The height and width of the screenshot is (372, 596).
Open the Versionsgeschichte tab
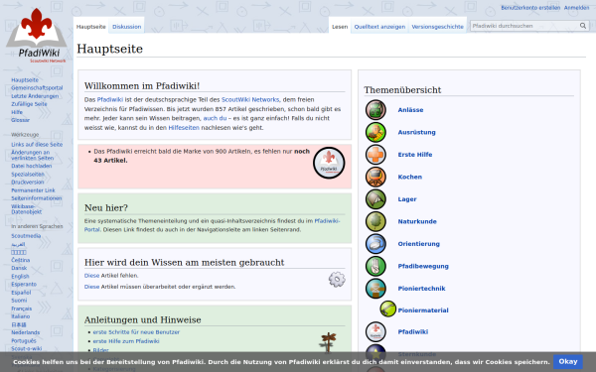tap(437, 27)
